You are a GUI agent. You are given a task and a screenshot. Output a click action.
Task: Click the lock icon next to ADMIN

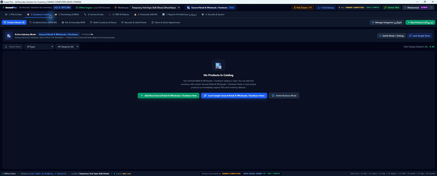tap(432, 8)
